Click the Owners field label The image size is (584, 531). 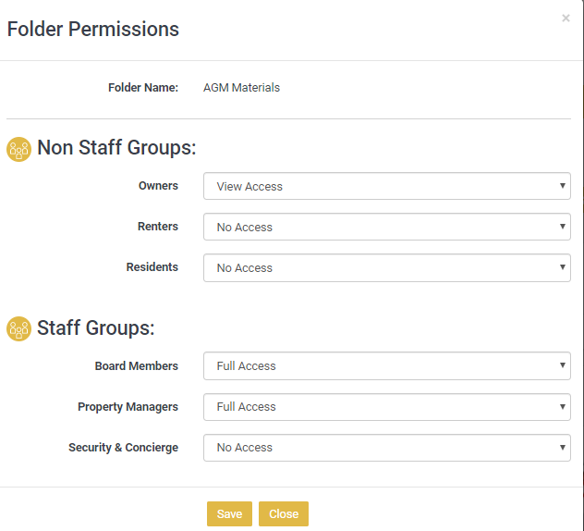tap(158, 186)
